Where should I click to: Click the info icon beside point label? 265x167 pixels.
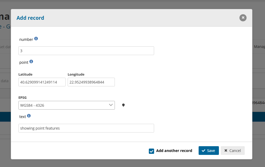(31, 62)
